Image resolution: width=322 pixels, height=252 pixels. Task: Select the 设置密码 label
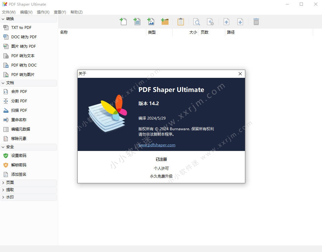point(19,156)
